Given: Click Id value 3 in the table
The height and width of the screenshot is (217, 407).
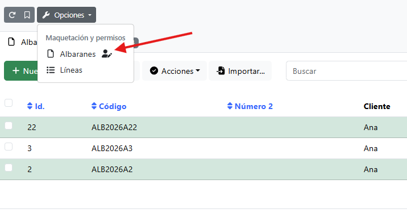Looking at the screenshot, I should [x=30, y=148].
